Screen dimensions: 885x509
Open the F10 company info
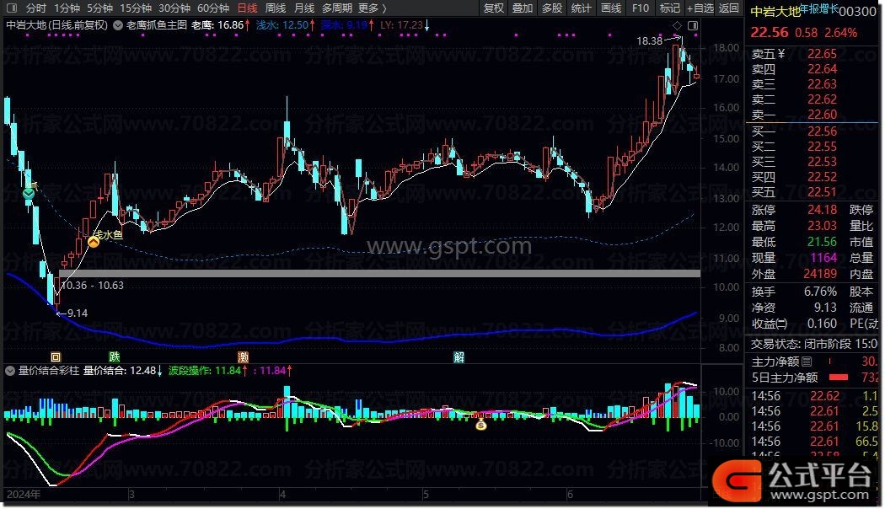tap(640, 8)
